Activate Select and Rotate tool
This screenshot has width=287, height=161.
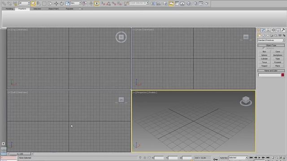[x=62, y=3]
